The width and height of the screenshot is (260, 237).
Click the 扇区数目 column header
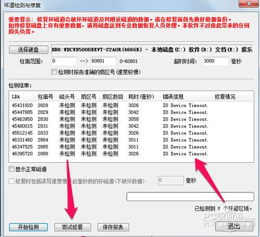pyautogui.click(x=113, y=97)
